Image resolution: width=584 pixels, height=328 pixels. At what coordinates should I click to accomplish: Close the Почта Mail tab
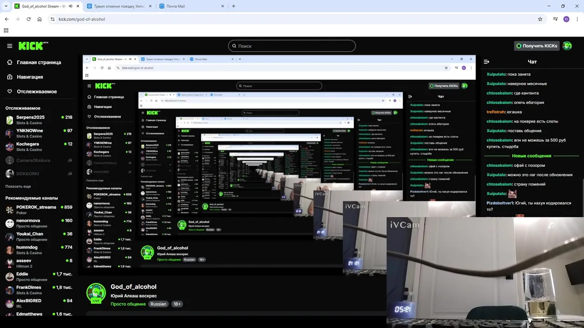coord(223,6)
